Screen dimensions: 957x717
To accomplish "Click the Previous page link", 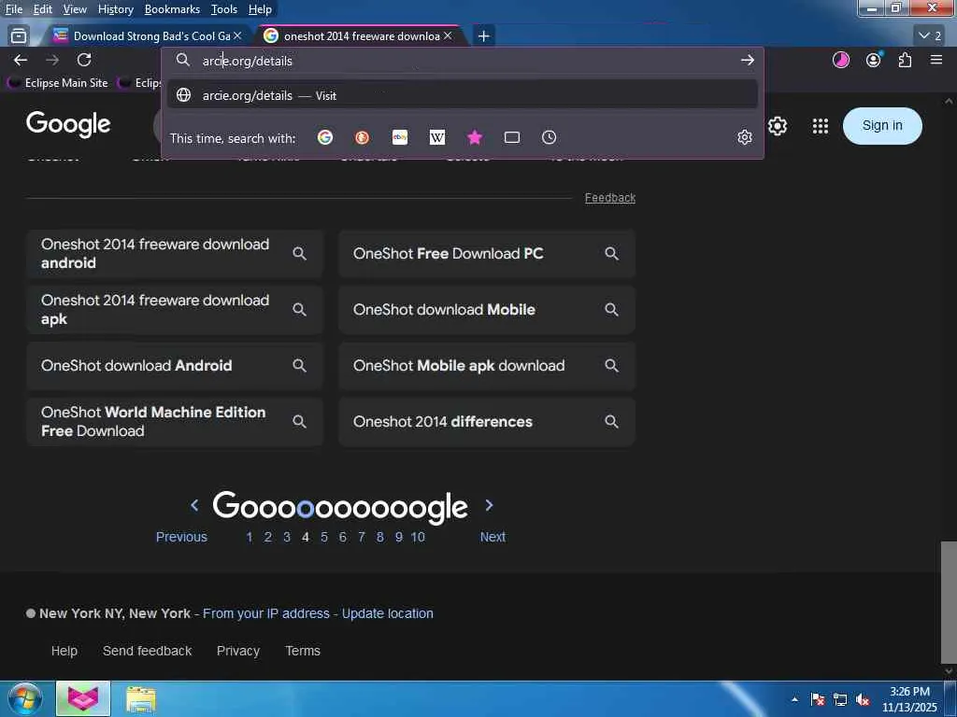I will pos(181,537).
